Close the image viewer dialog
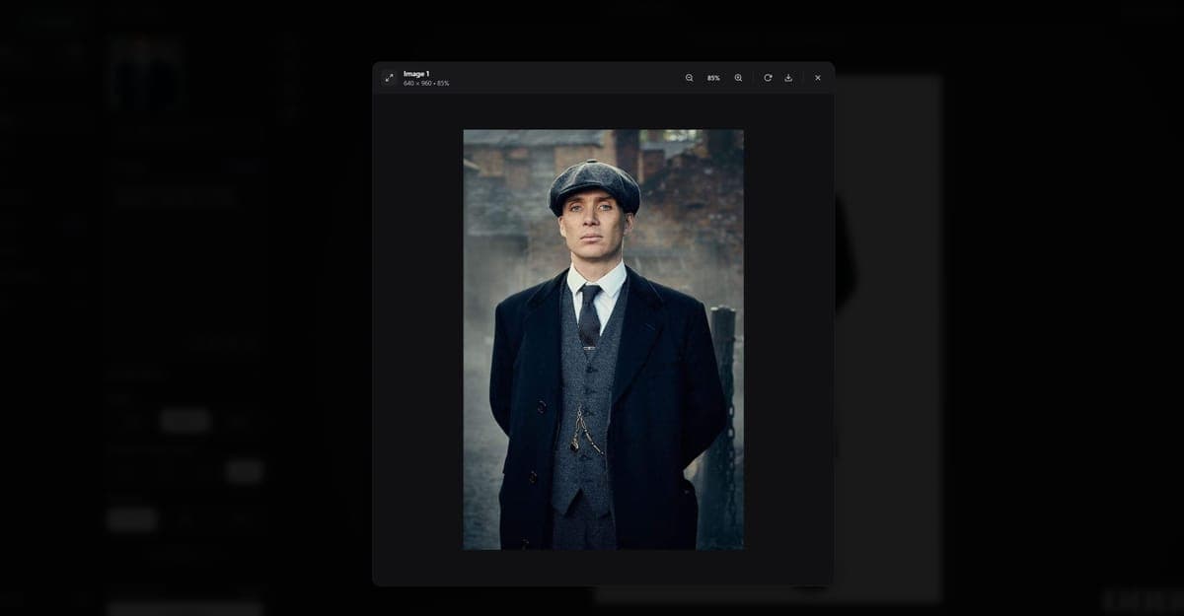This screenshot has height=616, width=1184. pyautogui.click(x=817, y=78)
